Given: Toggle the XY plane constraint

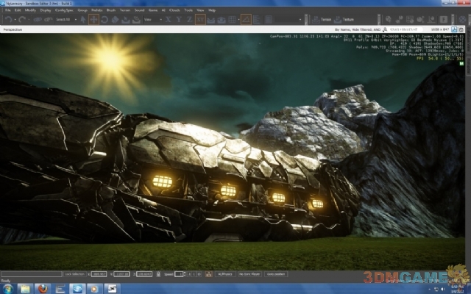Looking at the screenshot, I should coord(200,20).
